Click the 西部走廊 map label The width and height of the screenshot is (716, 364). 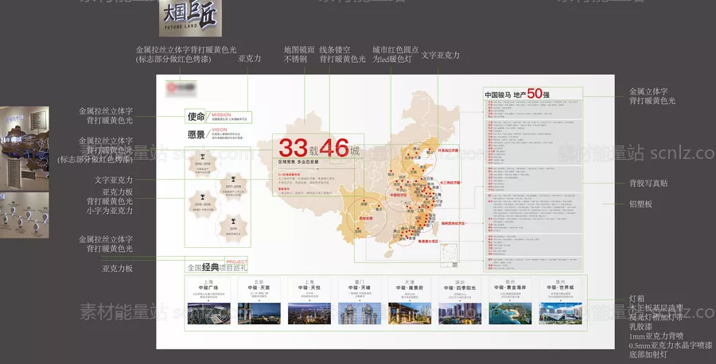click(x=366, y=219)
